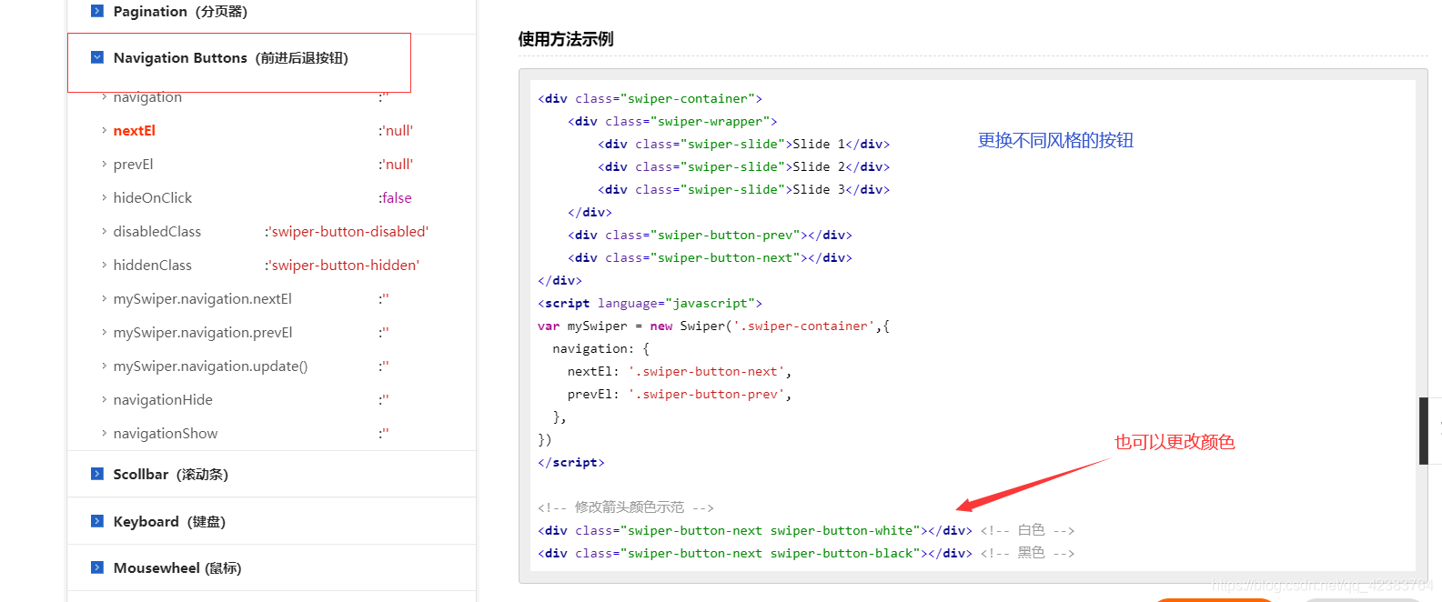Expand the Mousewheel (鼠标) section icon
1442x602 pixels.
pyautogui.click(x=97, y=567)
